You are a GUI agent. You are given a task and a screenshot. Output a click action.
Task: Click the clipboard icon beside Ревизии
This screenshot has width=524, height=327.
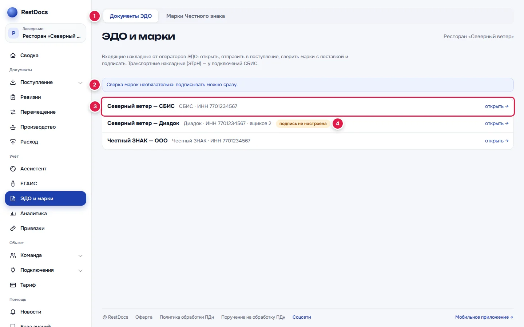tap(13, 97)
